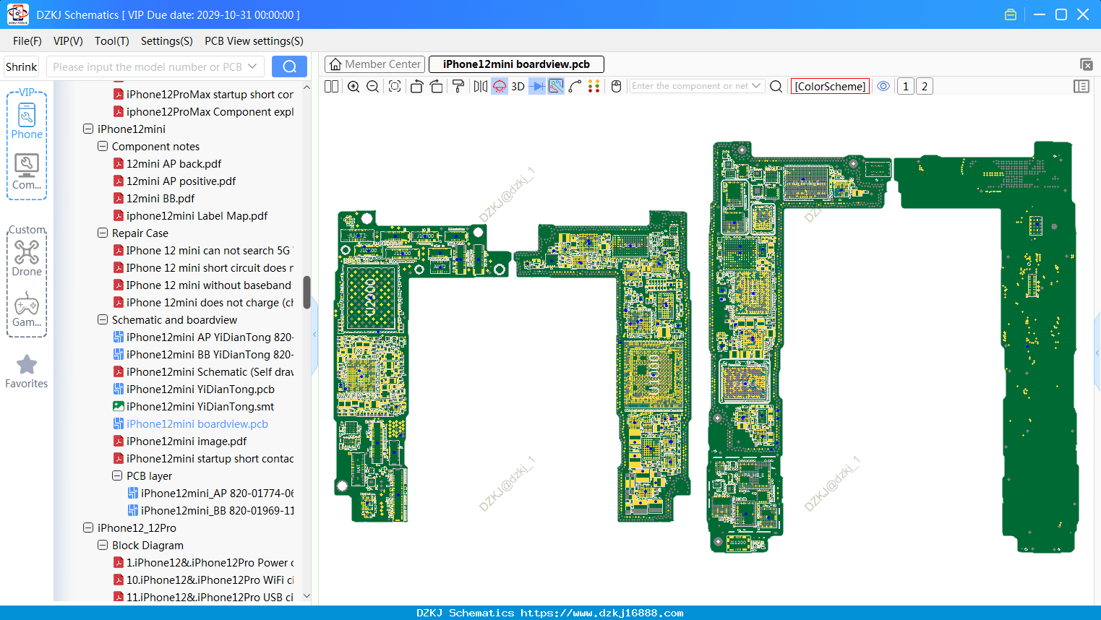Toggle the split view panel icon
The height and width of the screenshot is (620, 1101).
332,86
